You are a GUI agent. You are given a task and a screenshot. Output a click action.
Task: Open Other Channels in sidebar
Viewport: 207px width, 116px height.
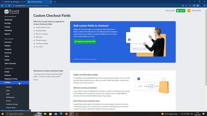pyautogui.click(x=10, y=63)
